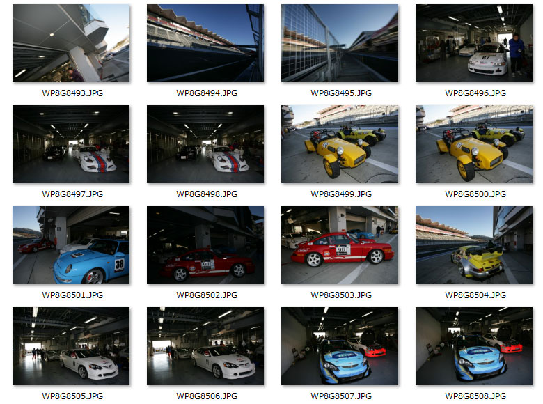Click the file name WP8G8500.JPG
Screen dimensions: 543x404
[475, 194]
